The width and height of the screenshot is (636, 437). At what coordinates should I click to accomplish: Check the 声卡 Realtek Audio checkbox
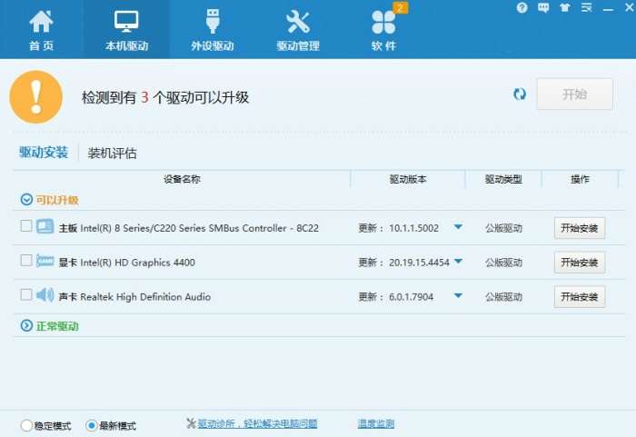(26, 294)
